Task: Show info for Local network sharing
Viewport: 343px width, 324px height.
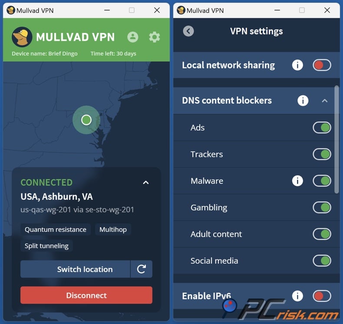Action: (x=297, y=65)
